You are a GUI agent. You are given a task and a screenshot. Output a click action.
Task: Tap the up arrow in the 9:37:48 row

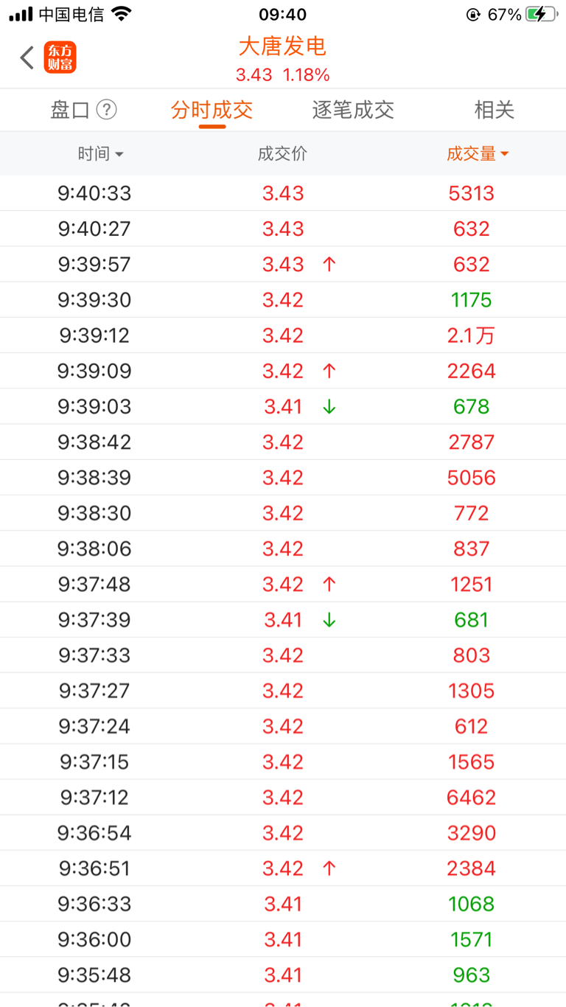(329, 584)
